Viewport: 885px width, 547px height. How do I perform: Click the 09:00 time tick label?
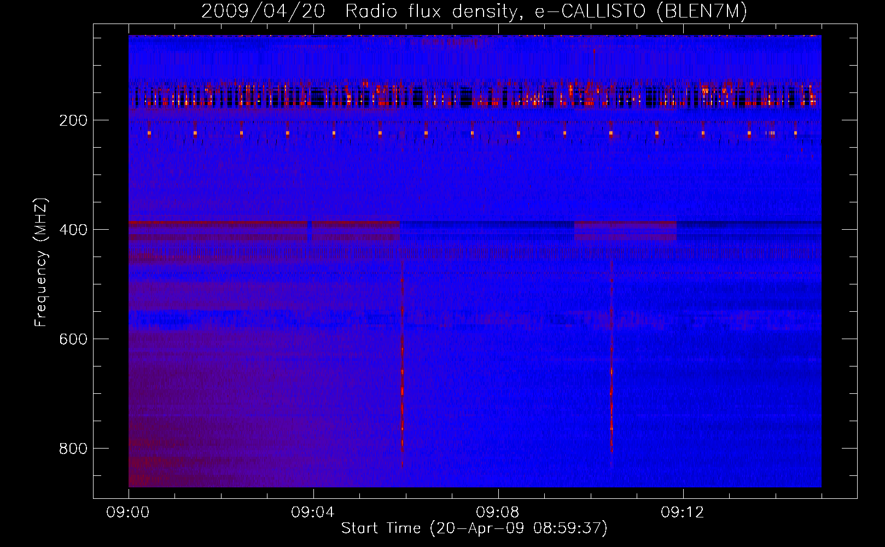pyautogui.click(x=128, y=513)
